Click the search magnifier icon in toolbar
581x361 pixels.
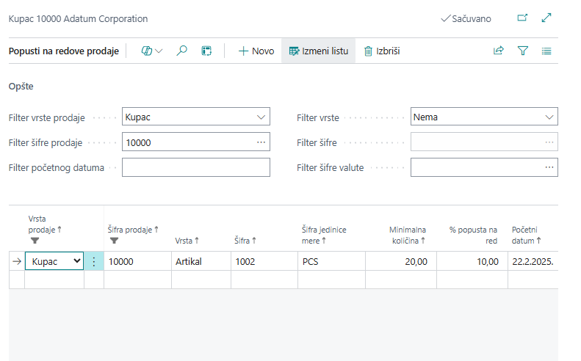(182, 51)
